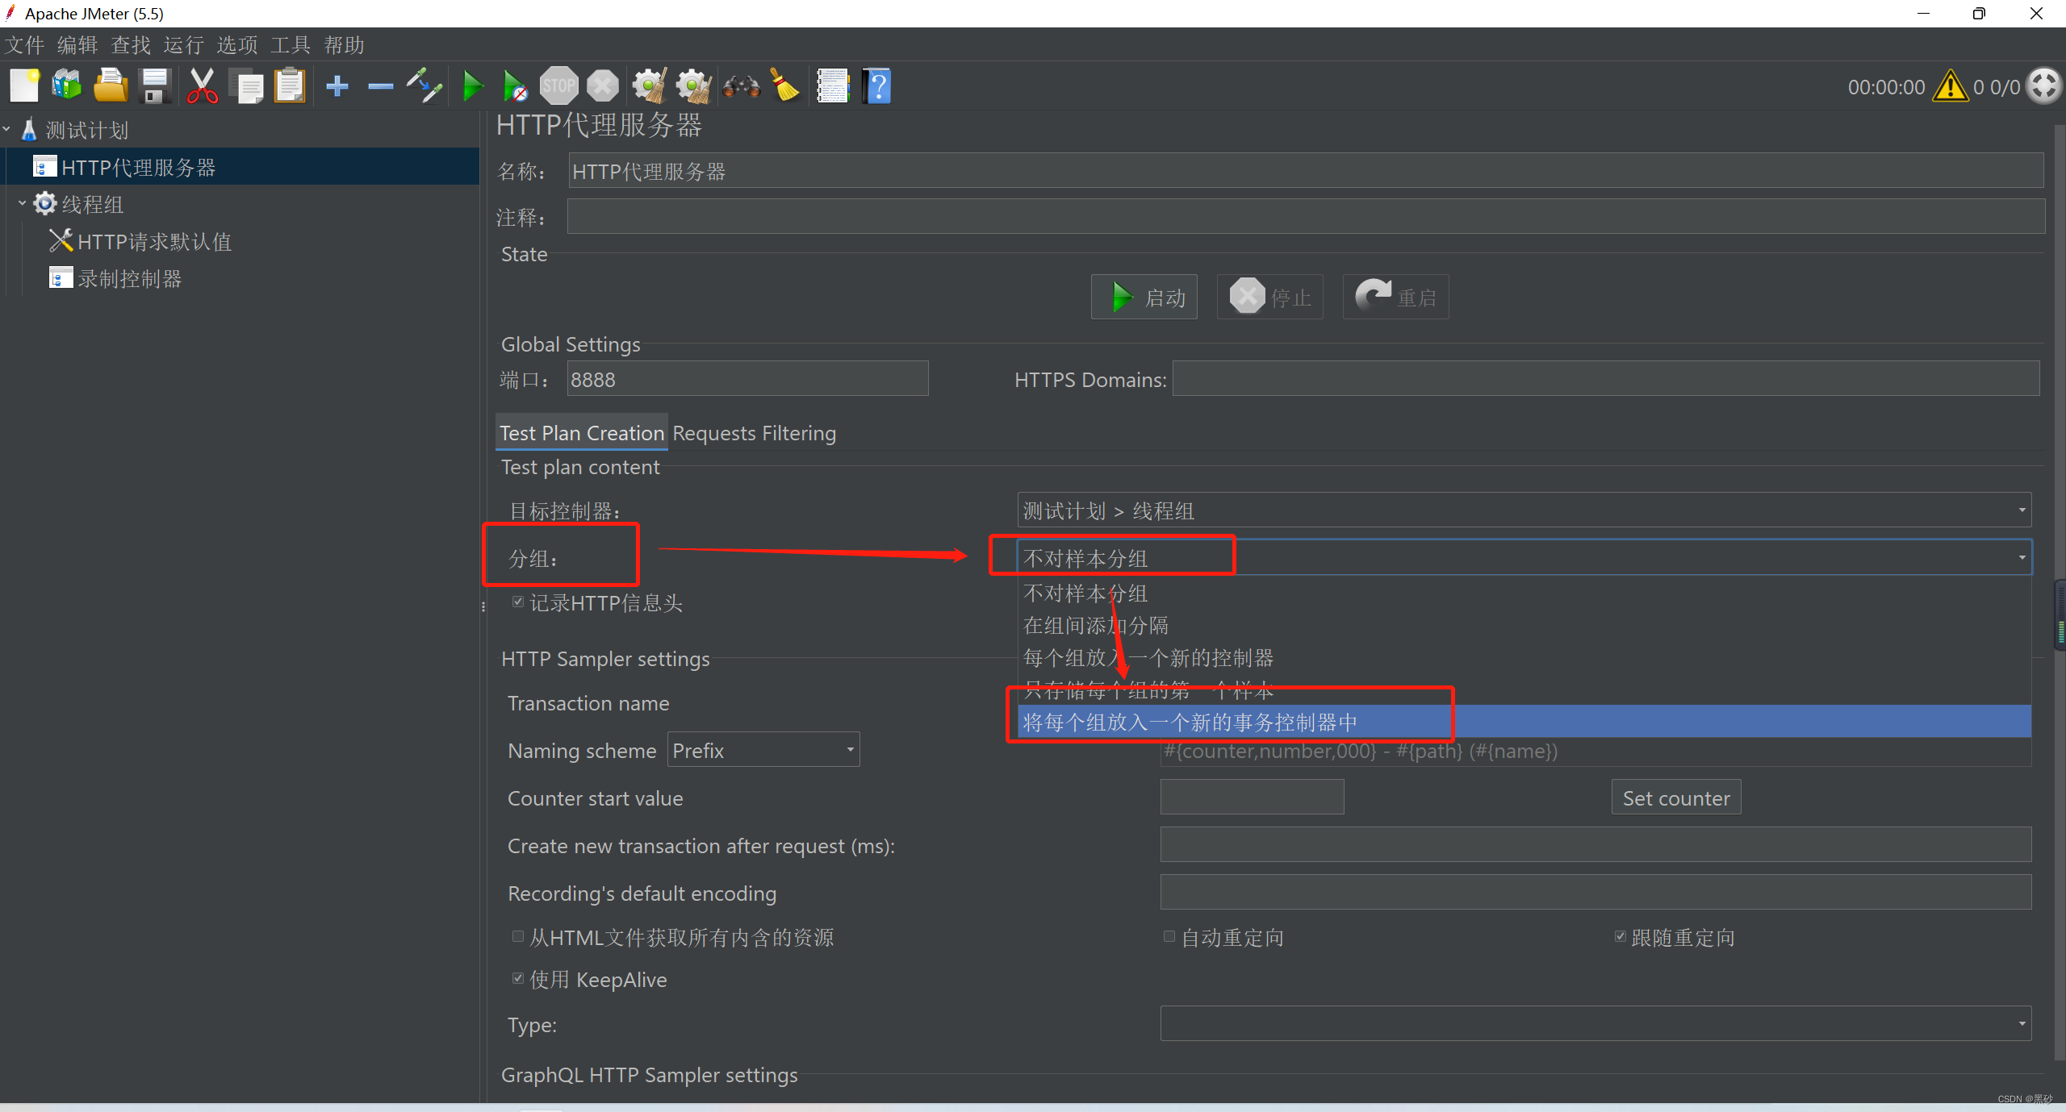Click the 端口 port input field
Image resolution: width=2066 pixels, height=1112 pixels.
tap(747, 379)
